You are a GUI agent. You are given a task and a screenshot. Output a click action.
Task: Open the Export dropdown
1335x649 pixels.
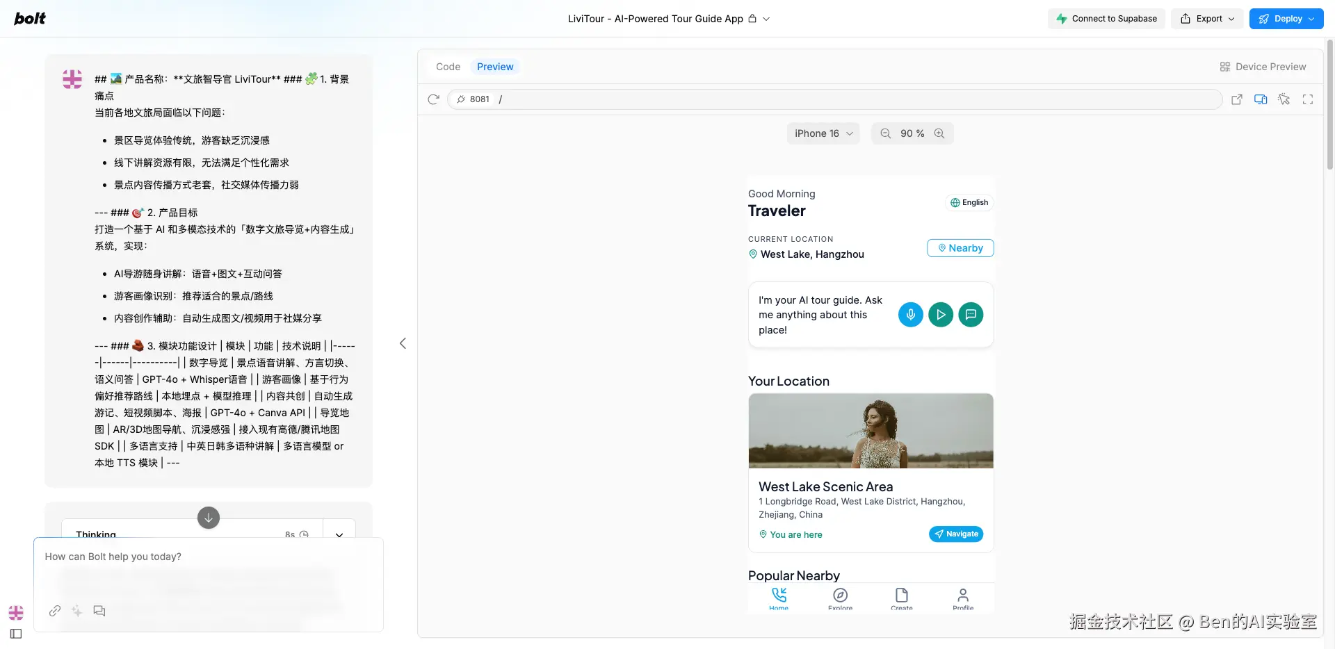pyautogui.click(x=1207, y=19)
